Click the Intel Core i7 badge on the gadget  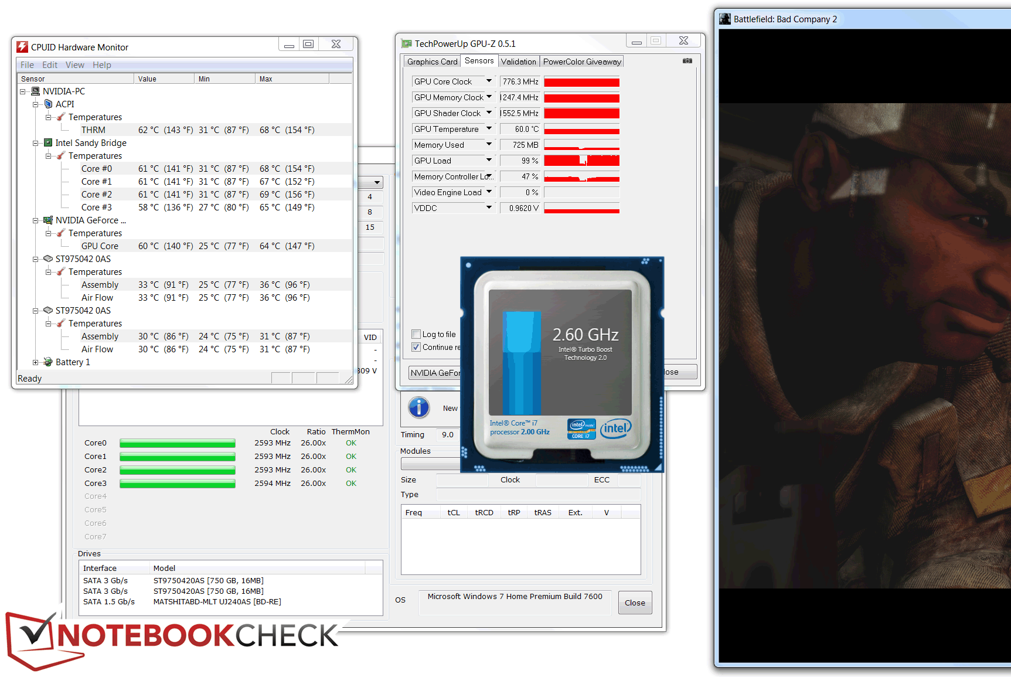pos(581,428)
